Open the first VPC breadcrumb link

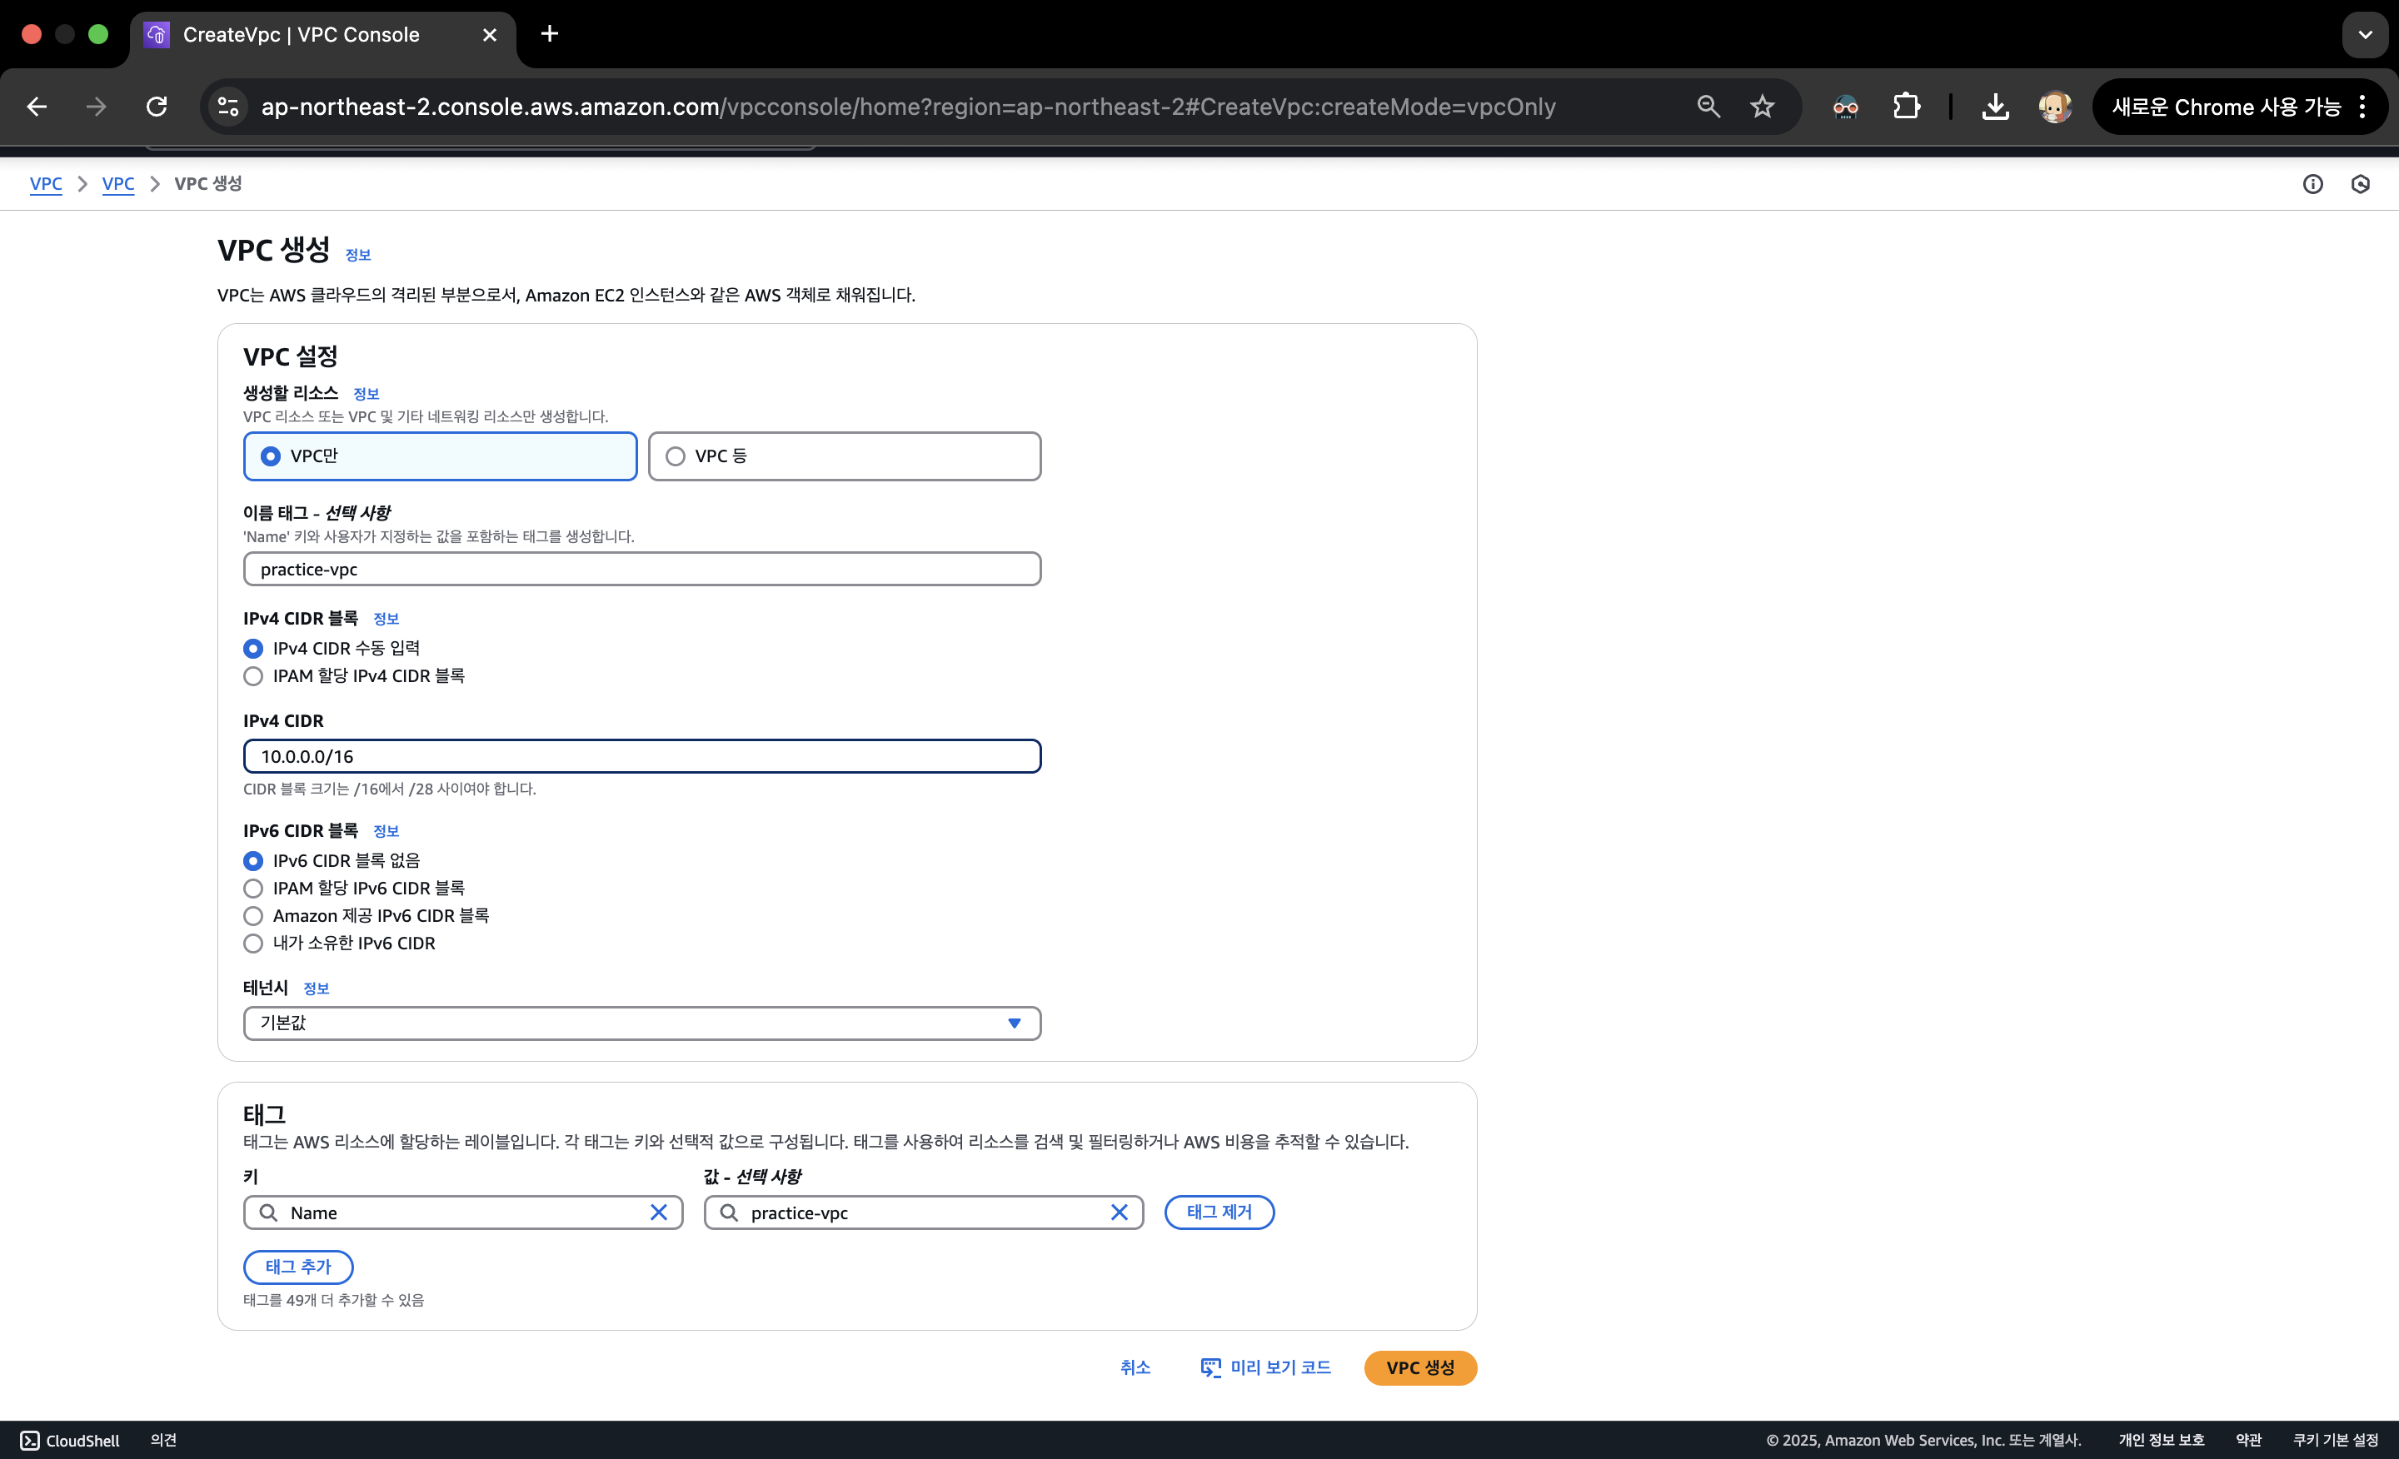tap(46, 184)
